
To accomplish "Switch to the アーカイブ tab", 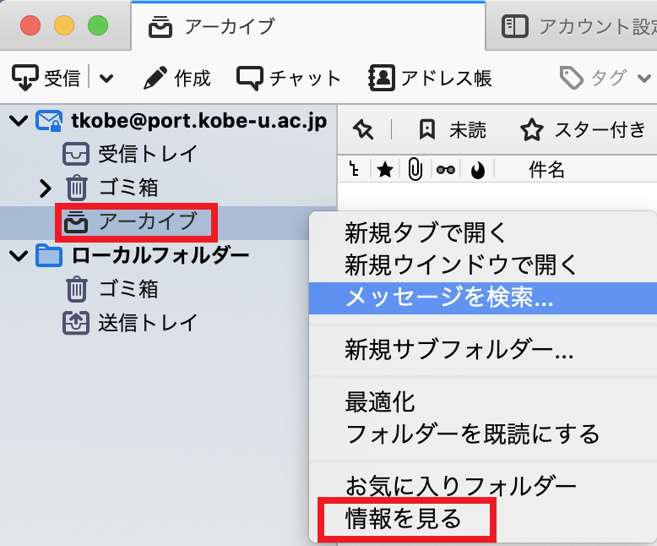I will click(308, 26).
